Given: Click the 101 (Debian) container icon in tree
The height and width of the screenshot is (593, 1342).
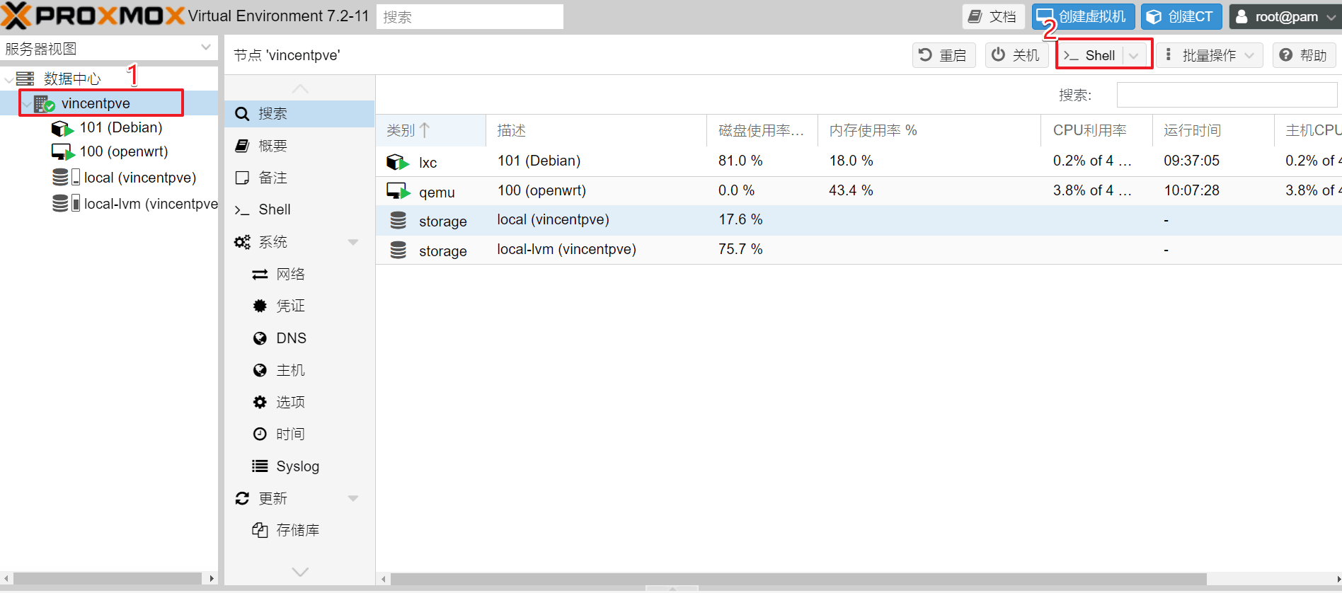Looking at the screenshot, I should pos(62,128).
